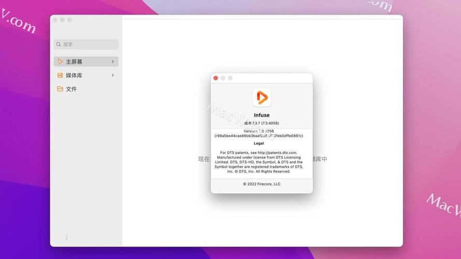The width and height of the screenshot is (461, 259).
Task: Click the 文件 folder icon in sidebar
Action: click(x=60, y=89)
